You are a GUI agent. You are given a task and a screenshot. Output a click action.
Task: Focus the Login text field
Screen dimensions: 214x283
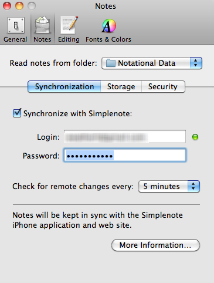point(125,136)
